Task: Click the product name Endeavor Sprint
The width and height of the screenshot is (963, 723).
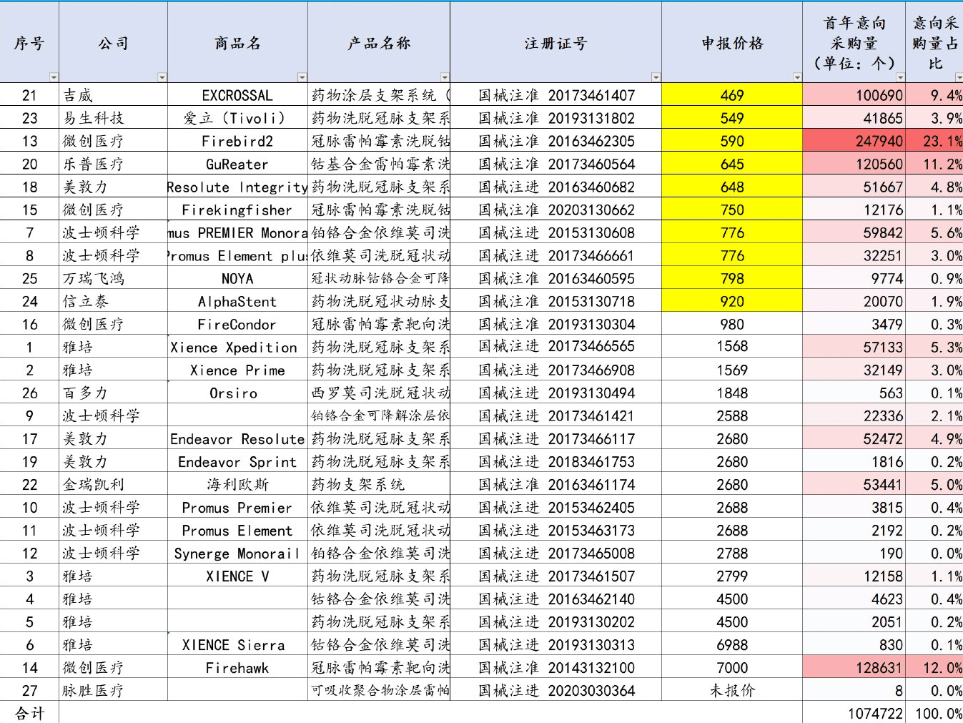Action: [x=237, y=461]
